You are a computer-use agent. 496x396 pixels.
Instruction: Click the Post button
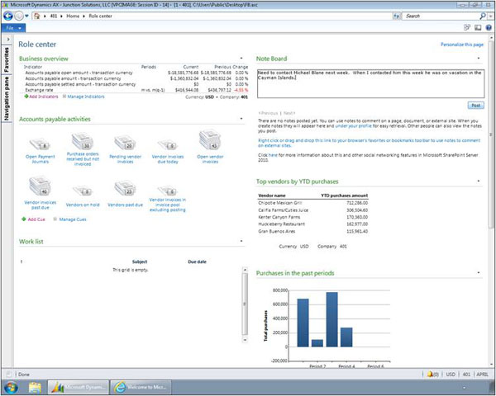point(476,106)
